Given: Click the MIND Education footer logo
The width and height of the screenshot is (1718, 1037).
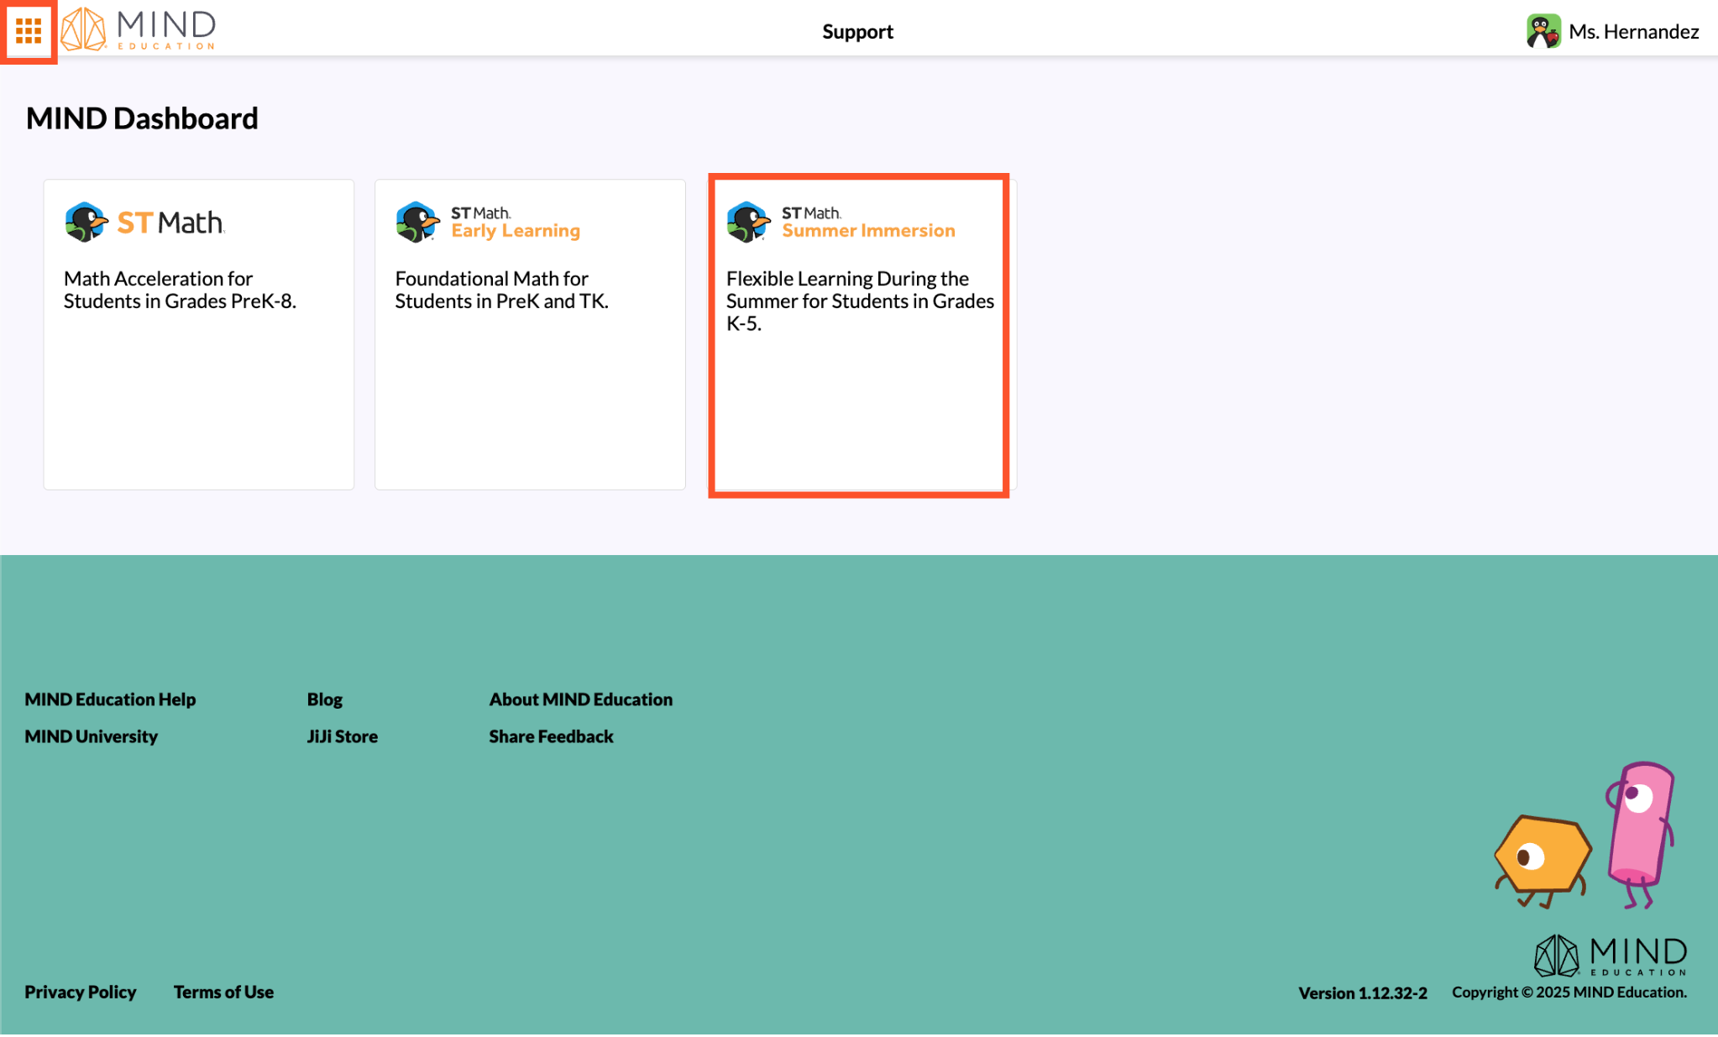Looking at the screenshot, I should coord(1611,956).
